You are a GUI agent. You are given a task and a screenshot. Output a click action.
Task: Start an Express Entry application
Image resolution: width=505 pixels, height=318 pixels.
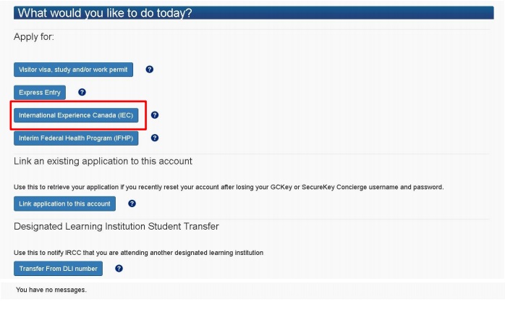(40, 93)
